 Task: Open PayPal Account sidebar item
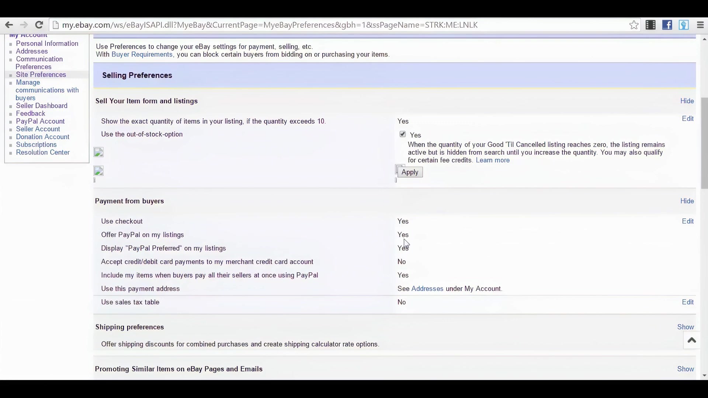[40, 122]
